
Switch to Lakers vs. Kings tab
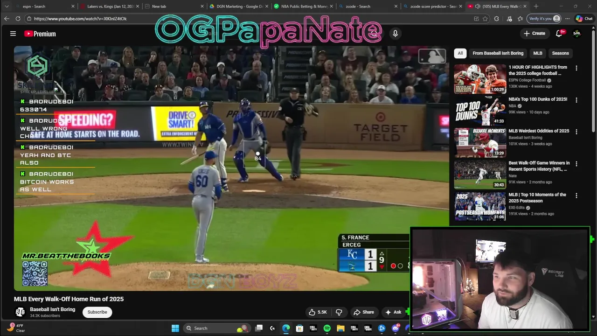click(x=110, y=7)
